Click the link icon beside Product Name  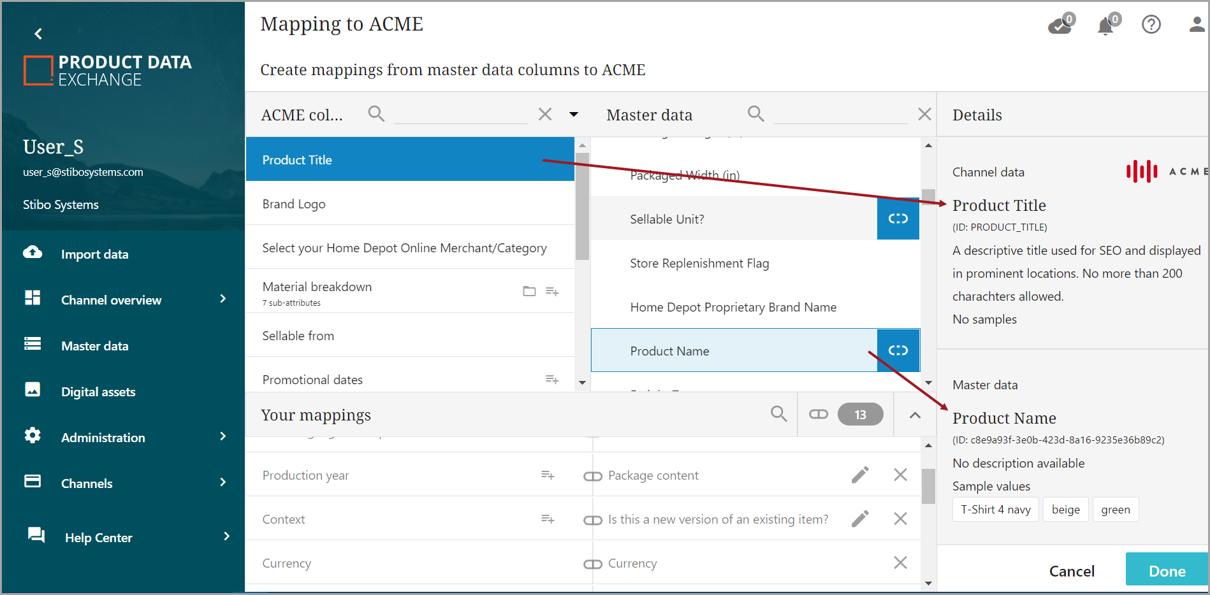tap(898, 350)
